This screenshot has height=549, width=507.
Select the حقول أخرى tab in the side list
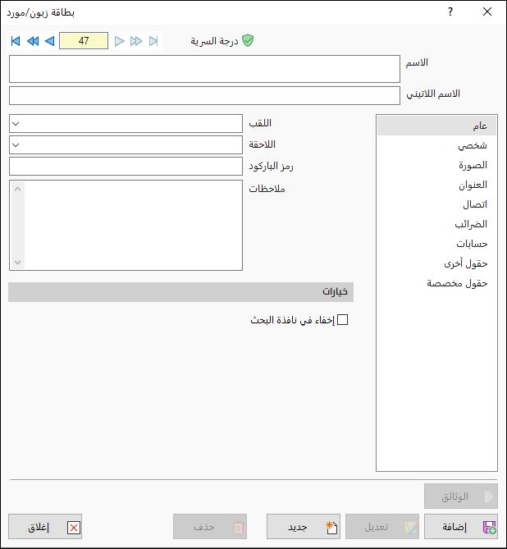[436, 263]
